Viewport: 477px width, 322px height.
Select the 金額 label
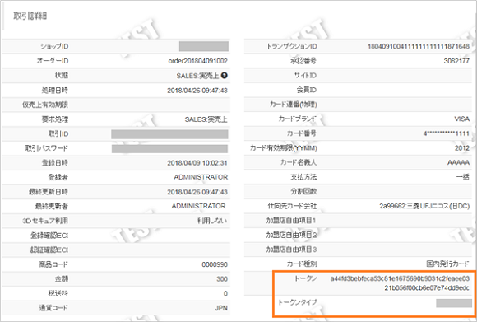pos(62,278)
